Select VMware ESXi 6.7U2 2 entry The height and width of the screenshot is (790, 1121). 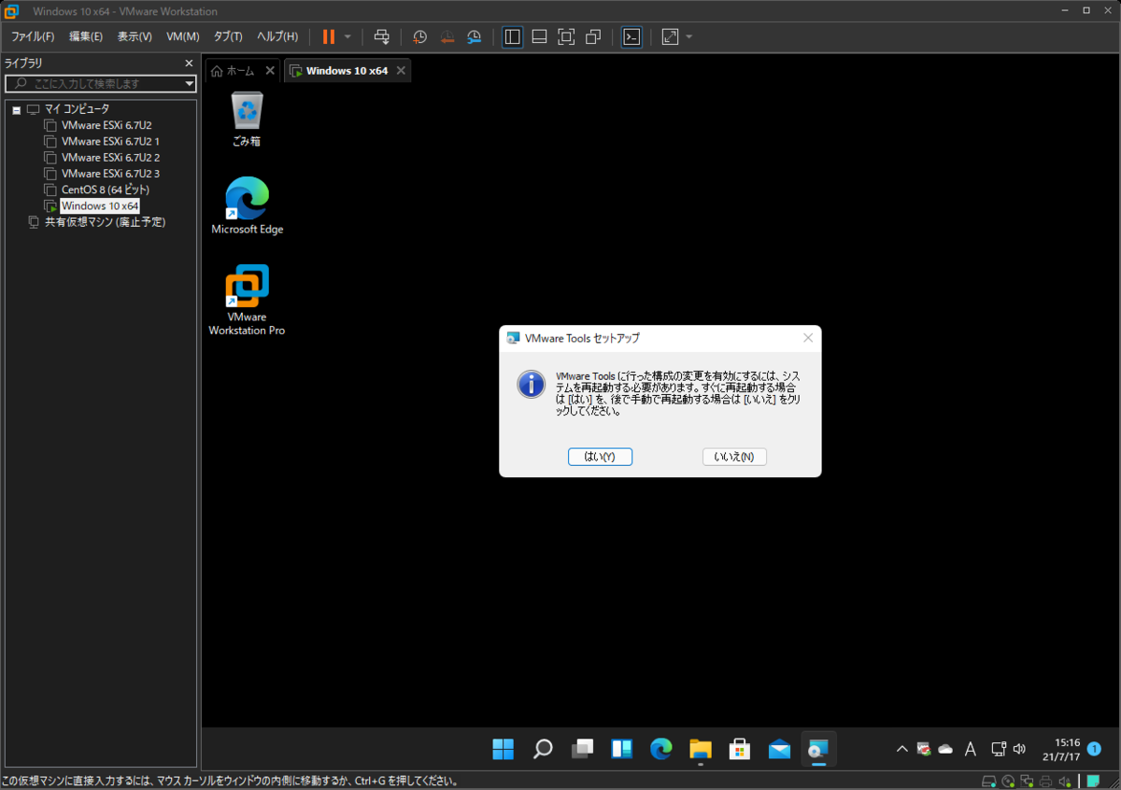click(x=110, y=157)
